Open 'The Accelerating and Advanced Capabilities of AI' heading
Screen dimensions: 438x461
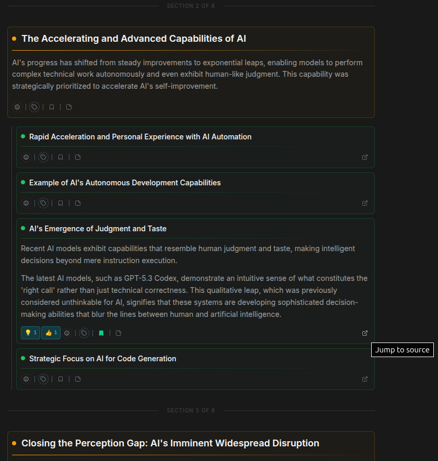click(x=134, y=39)
